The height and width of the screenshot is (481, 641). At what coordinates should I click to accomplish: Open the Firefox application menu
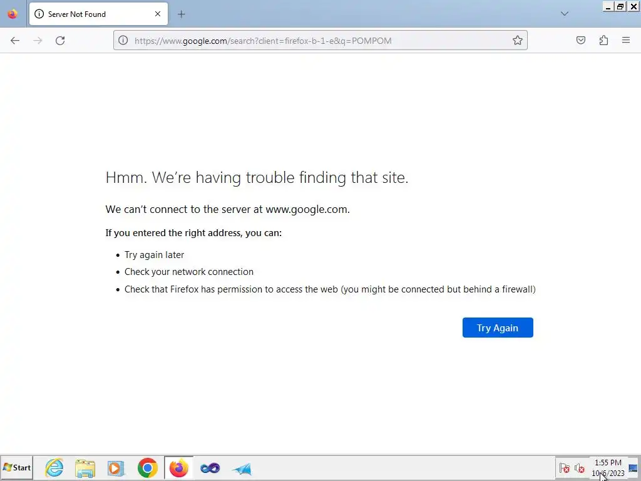coord(626,41)
